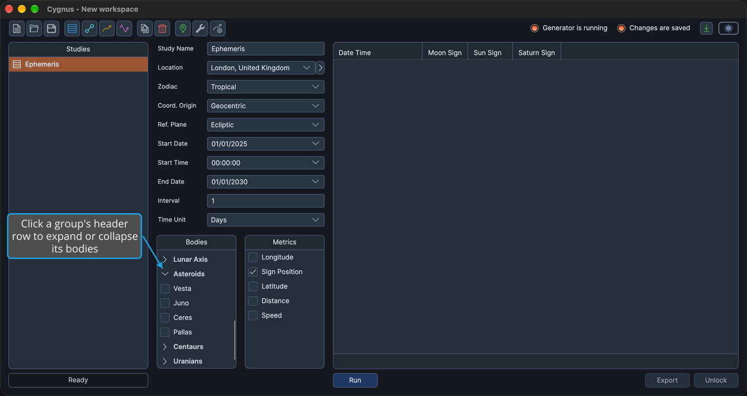
Task: Click the chart-with-gear toolbar icon
Action: tap(218, 29)
